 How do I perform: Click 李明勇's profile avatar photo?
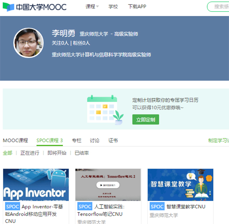[x=29, y=43]
